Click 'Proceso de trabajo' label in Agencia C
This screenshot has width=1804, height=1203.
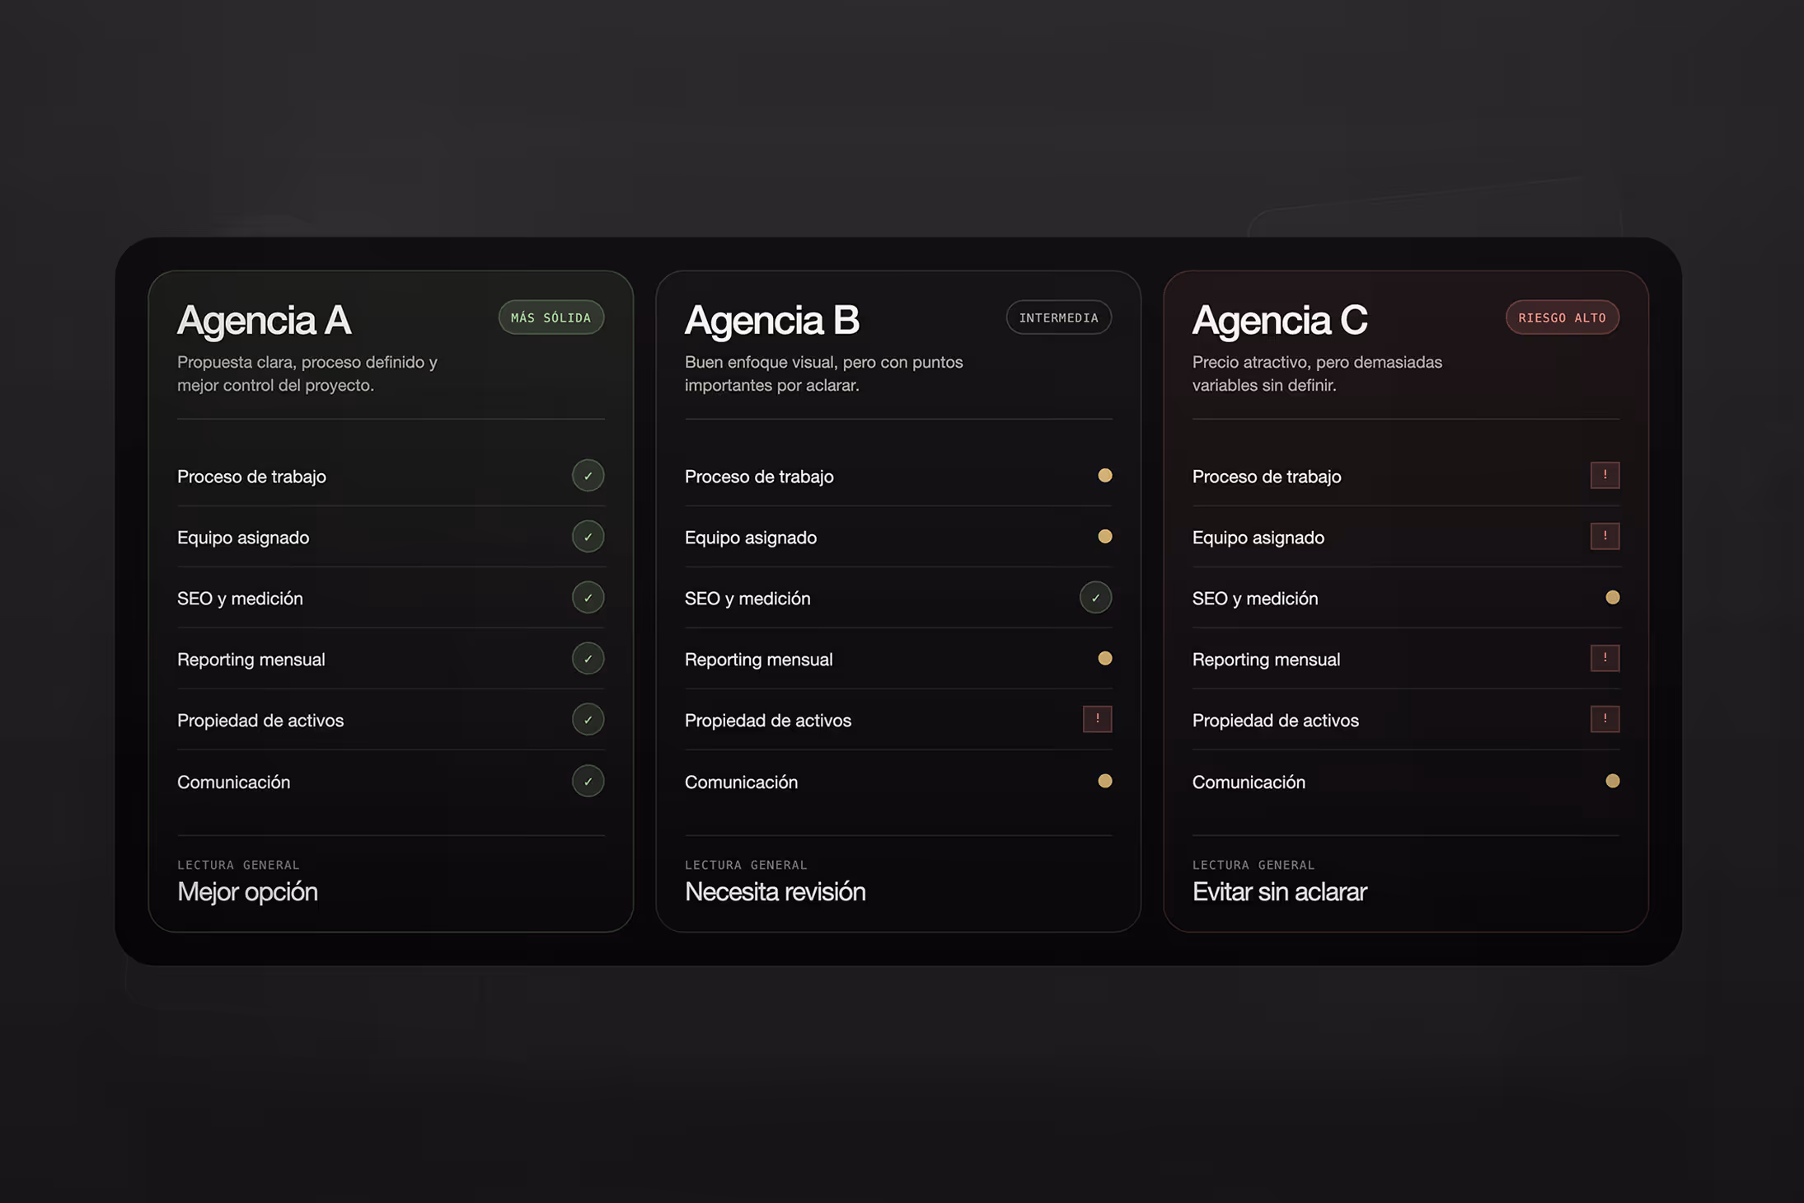(x=1267, y=477)
